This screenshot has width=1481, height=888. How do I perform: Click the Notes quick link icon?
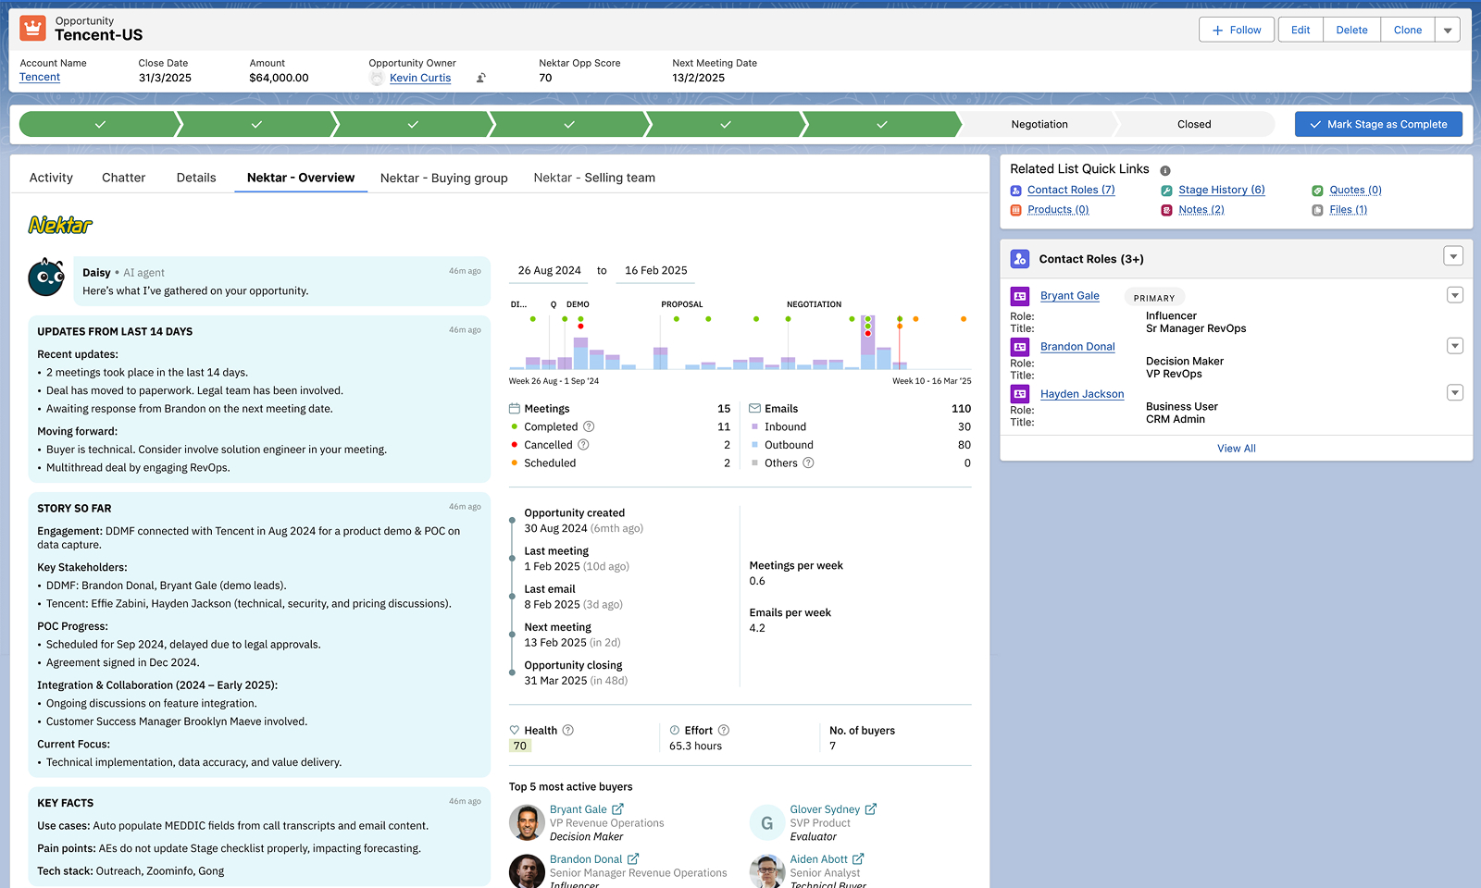(x=1167, y=210)
